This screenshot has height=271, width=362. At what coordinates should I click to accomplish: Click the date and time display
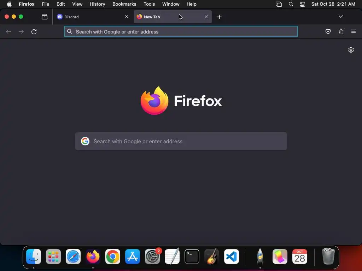[x=333, y=4]
